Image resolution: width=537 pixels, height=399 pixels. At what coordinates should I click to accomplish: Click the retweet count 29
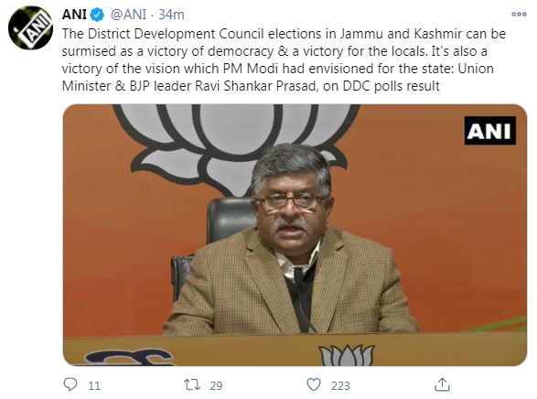pos(216,386)
